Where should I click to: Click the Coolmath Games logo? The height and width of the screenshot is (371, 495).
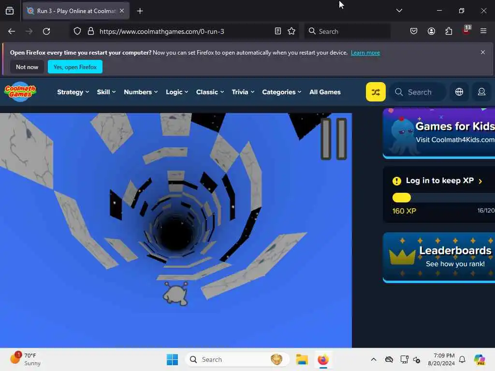(x=20, y=92)
